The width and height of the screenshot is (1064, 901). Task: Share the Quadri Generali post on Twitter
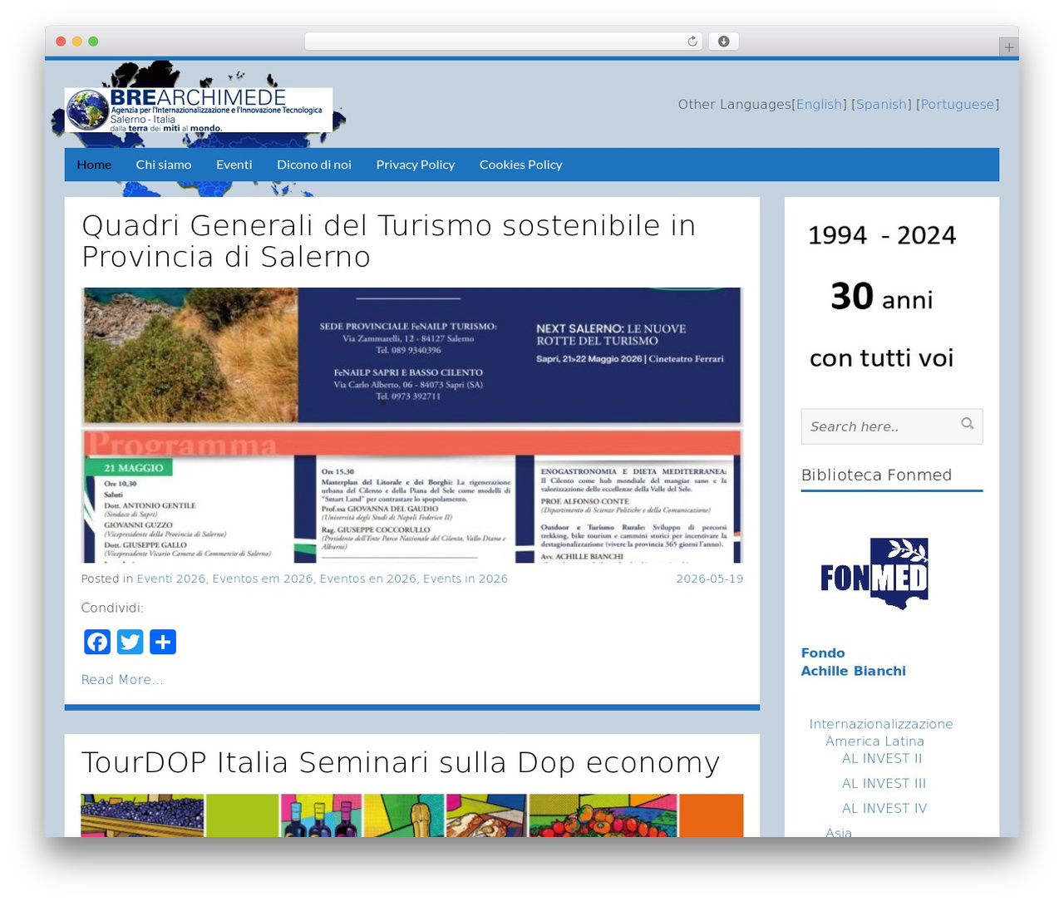point(131,642)
